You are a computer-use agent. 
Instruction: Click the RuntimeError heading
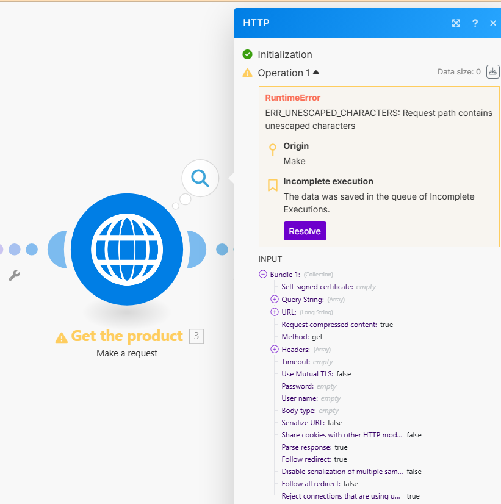click(292, 98)
